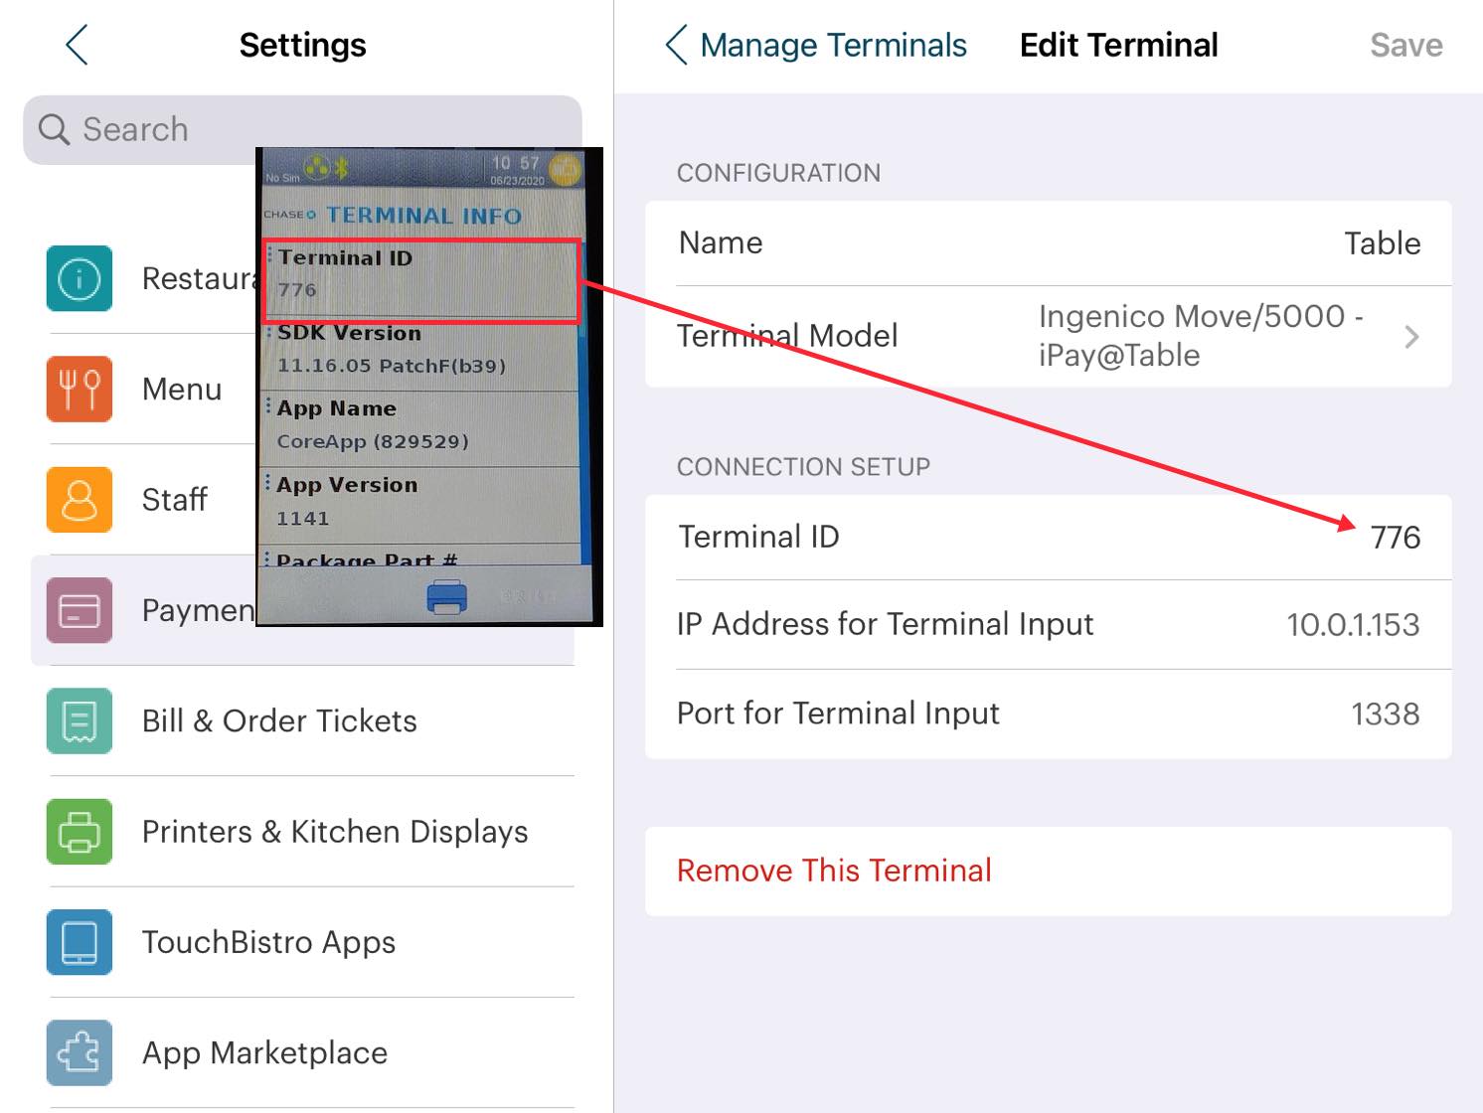Viewport: 1483px width, 1113px height.
Task: Open the TouchBistro Apps tablet icon
Action: (79, 943)
